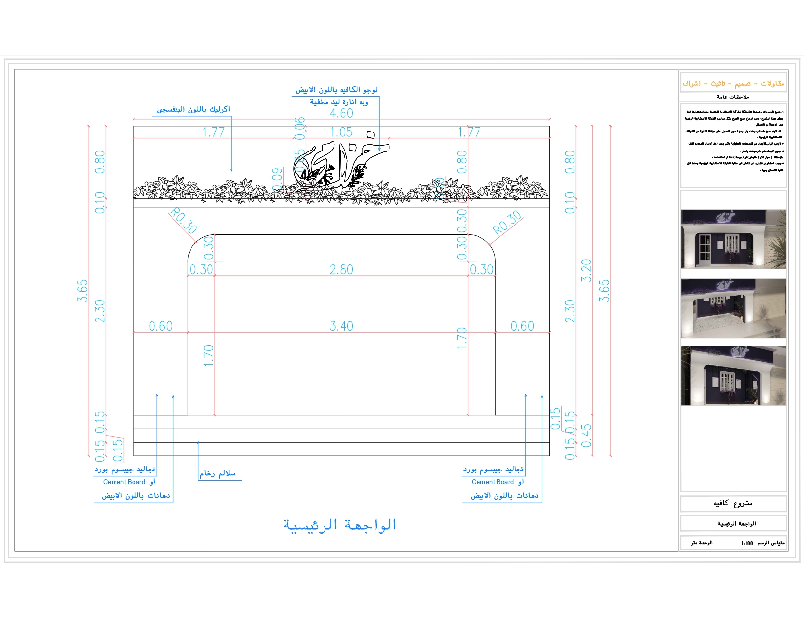Select the 1.05 logo width dimension
The height and width of the screenshot is (621, 804).
tap(341, 132)
